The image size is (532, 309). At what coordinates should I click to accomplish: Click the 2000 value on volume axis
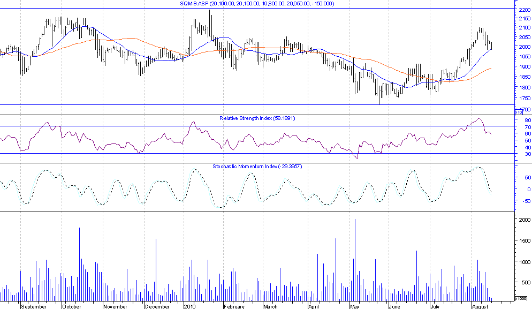pos(525,220)
